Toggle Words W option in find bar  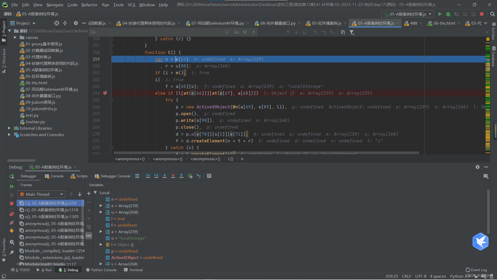(x=245, y=32)
